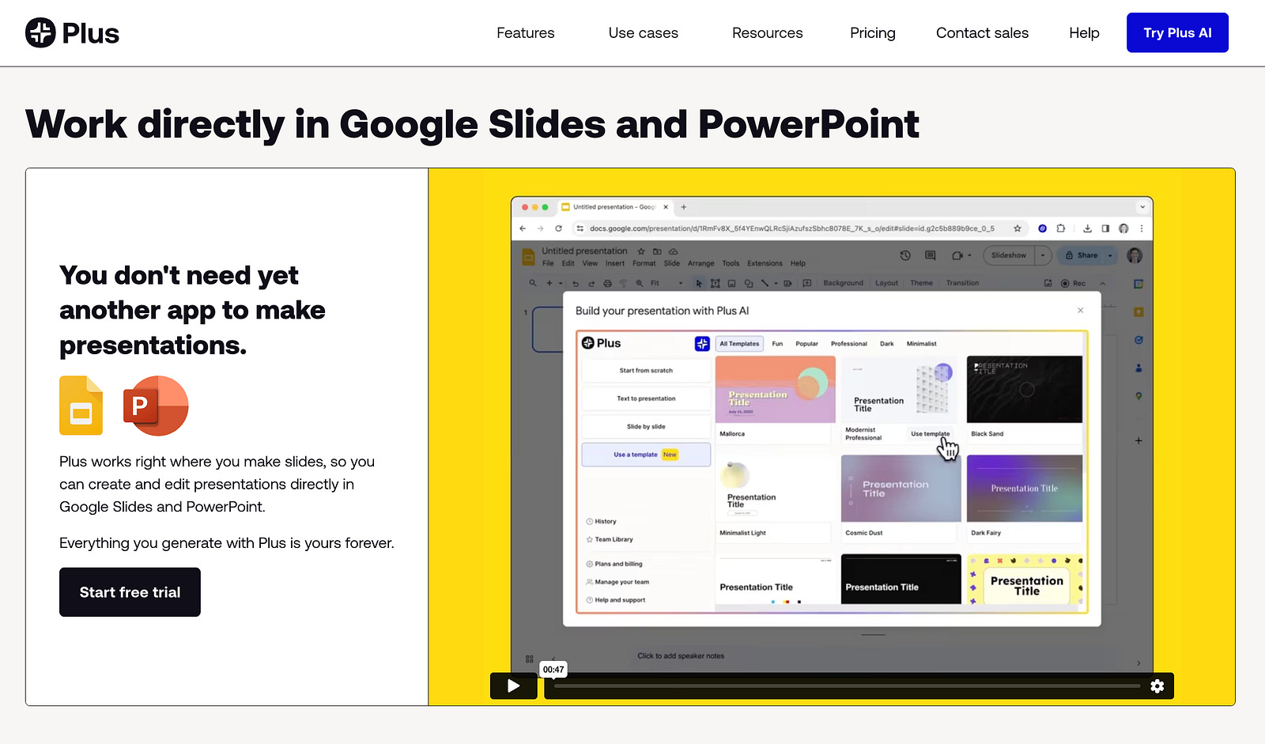The width and height of the screenshot is (1265, 744).
Task: Click the blue Plus icon square
Action: (x=702, y=344)
